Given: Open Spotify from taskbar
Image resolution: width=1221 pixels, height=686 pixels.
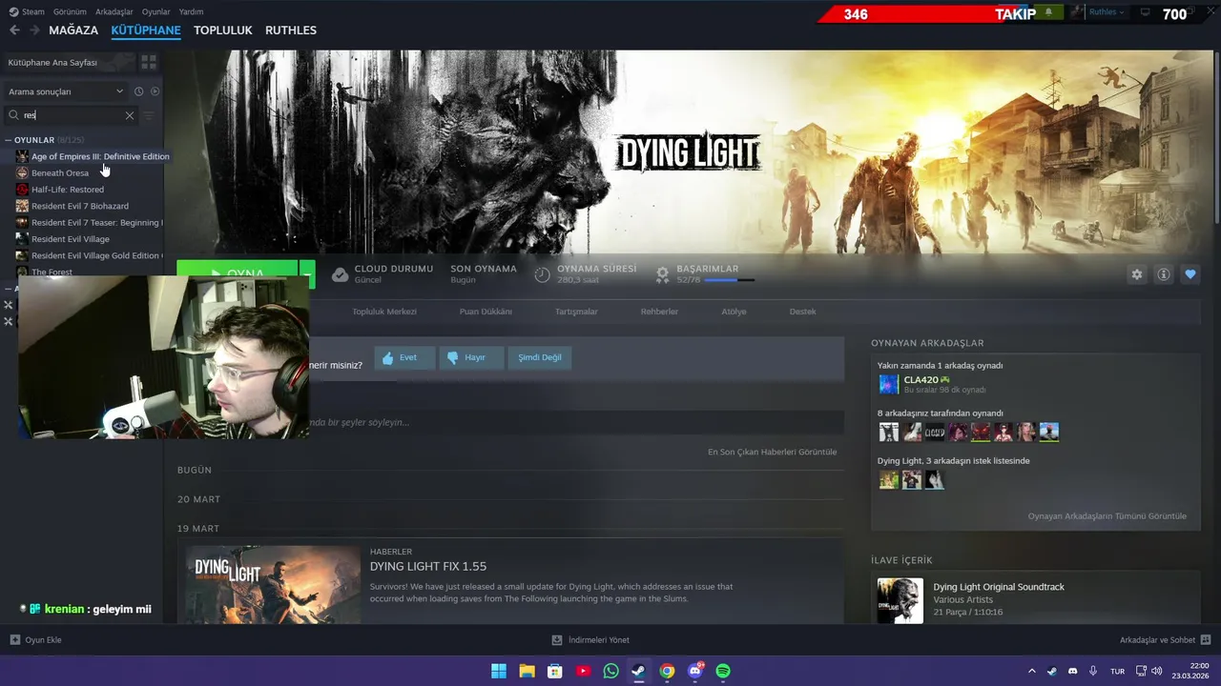Looking at the screenshot, I should (x=723, y=671).
